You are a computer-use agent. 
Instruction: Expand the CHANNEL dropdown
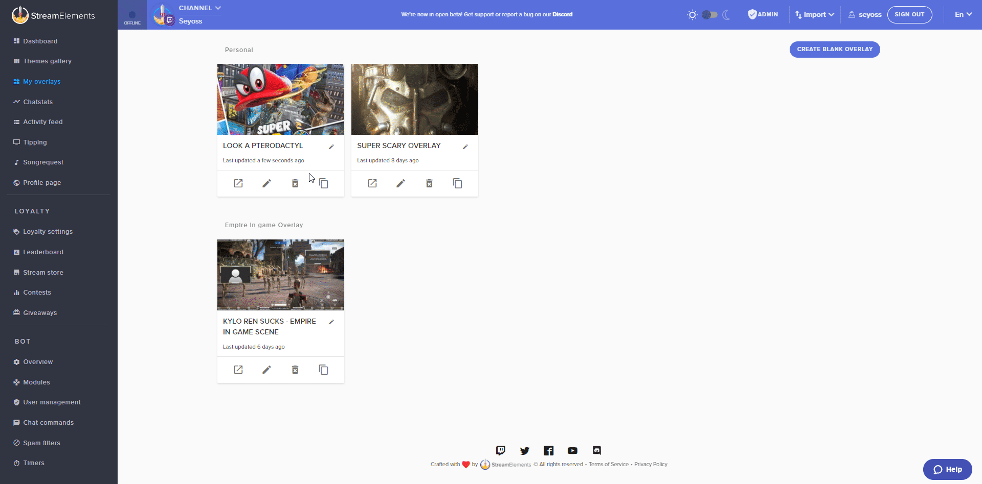coord(200,8)
